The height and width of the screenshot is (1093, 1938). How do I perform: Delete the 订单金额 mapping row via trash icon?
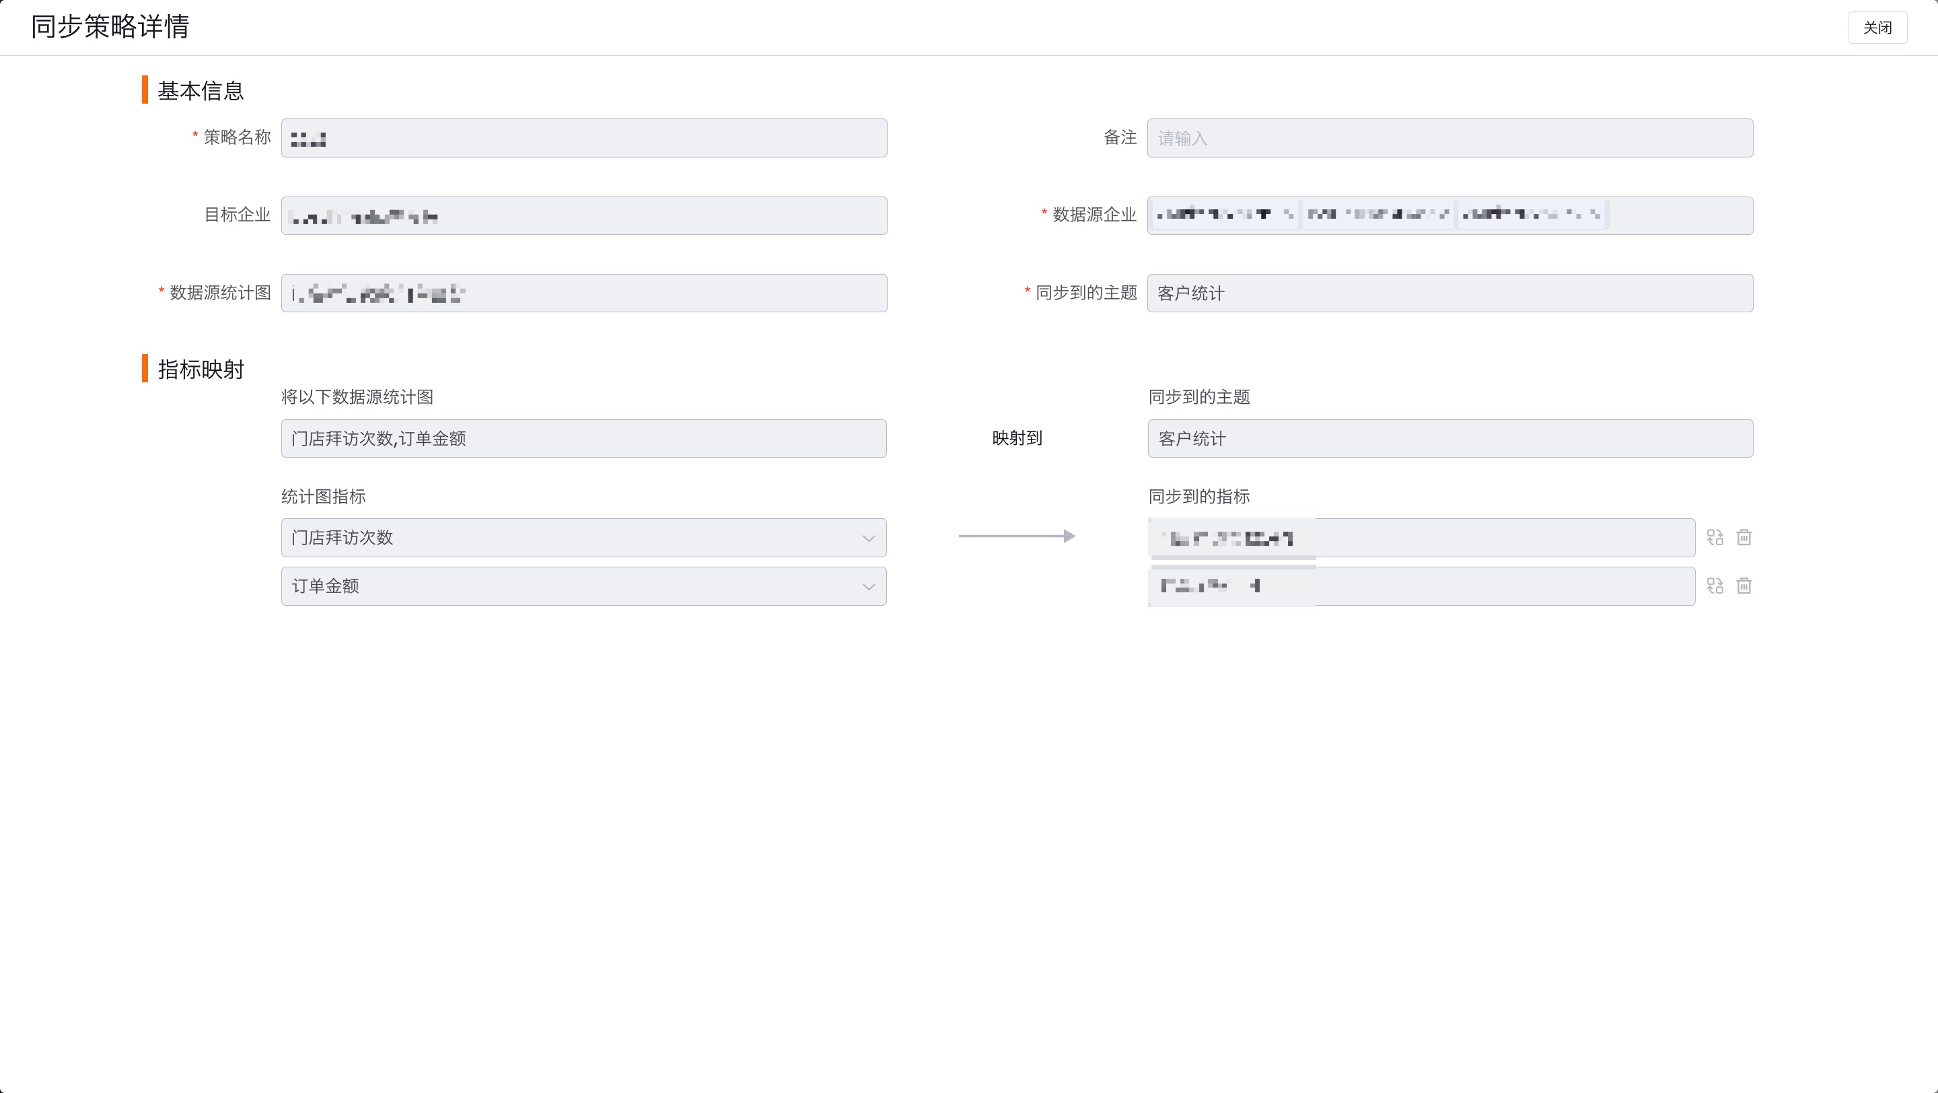pyautogui.click(x=1744, y=586)
